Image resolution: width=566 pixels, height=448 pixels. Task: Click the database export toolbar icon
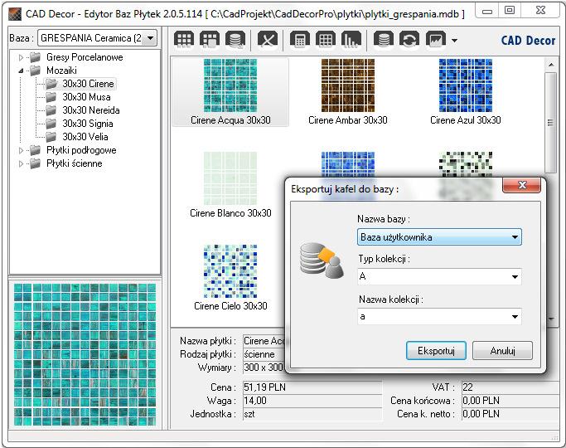point(235,39)
